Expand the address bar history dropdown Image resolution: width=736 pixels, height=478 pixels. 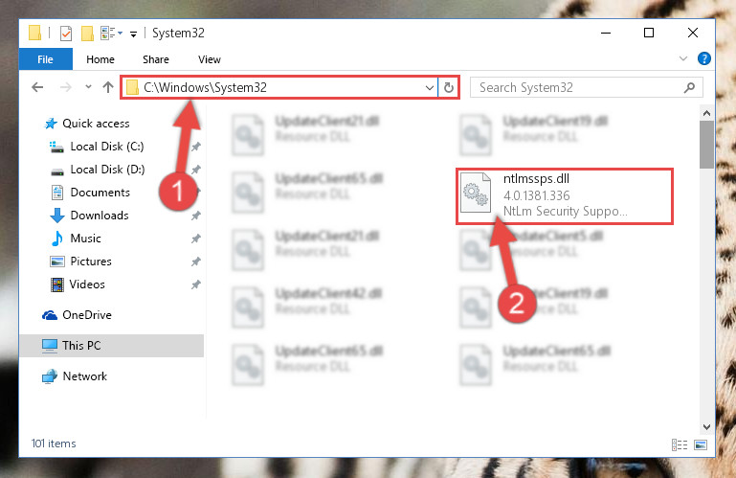[x=429, y=88]
